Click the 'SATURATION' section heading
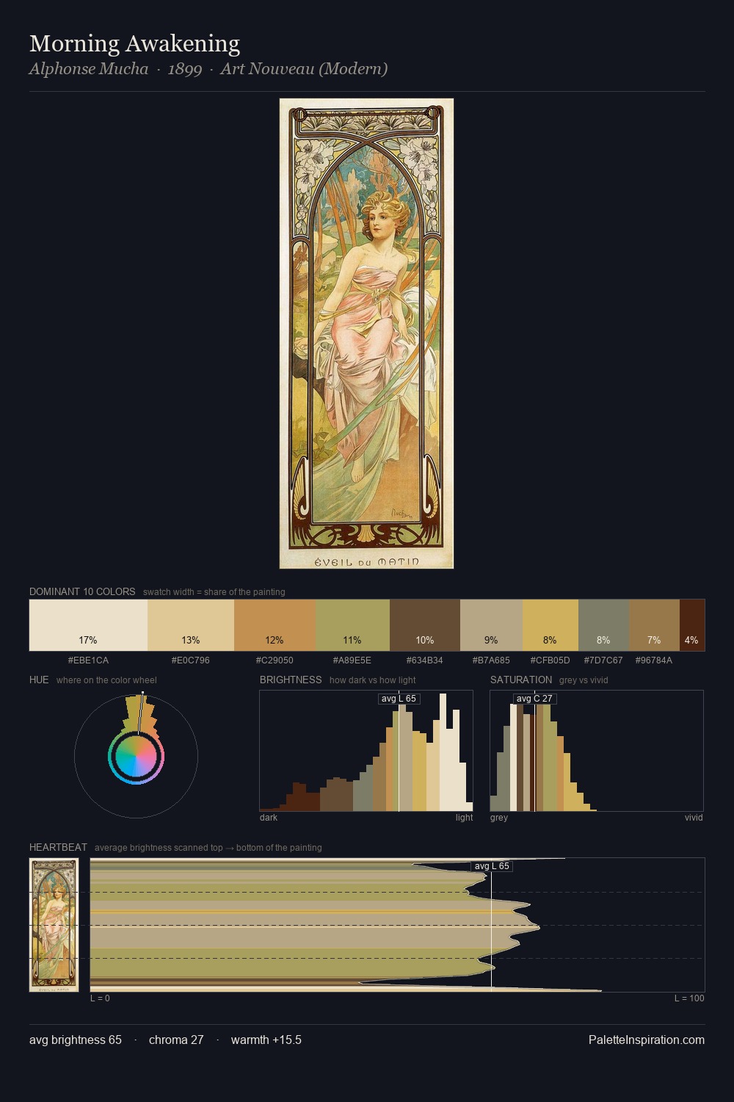Screen dimensions: 734x1102 coord(521,680)
